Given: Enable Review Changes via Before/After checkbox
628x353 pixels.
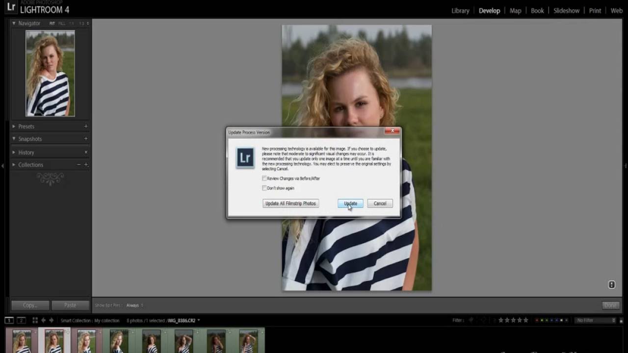Looking at the screenshot, I should 264,178.
